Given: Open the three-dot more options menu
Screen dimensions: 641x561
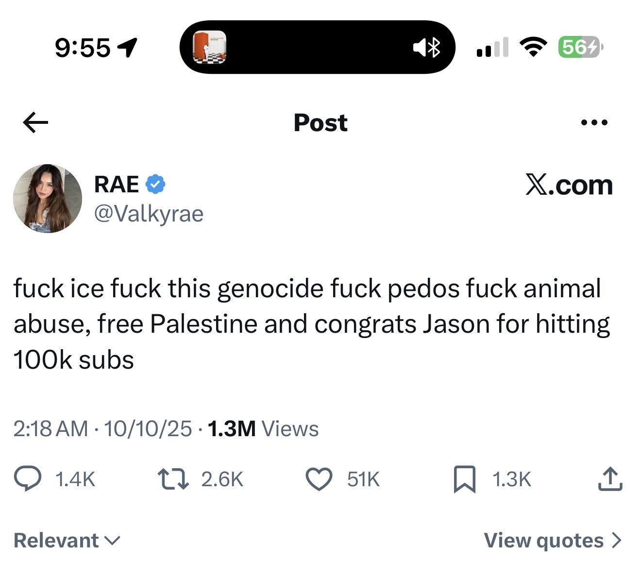Looking at the screenshot, I should click(594, 122).
